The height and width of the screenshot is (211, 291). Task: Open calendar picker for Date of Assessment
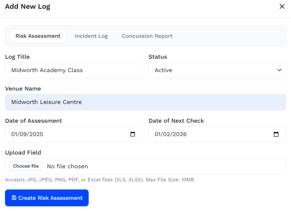click(x=133, y=134)
